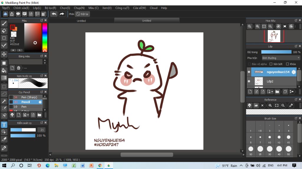Click the canvas horizontal scrollbar

pos(147,155)
